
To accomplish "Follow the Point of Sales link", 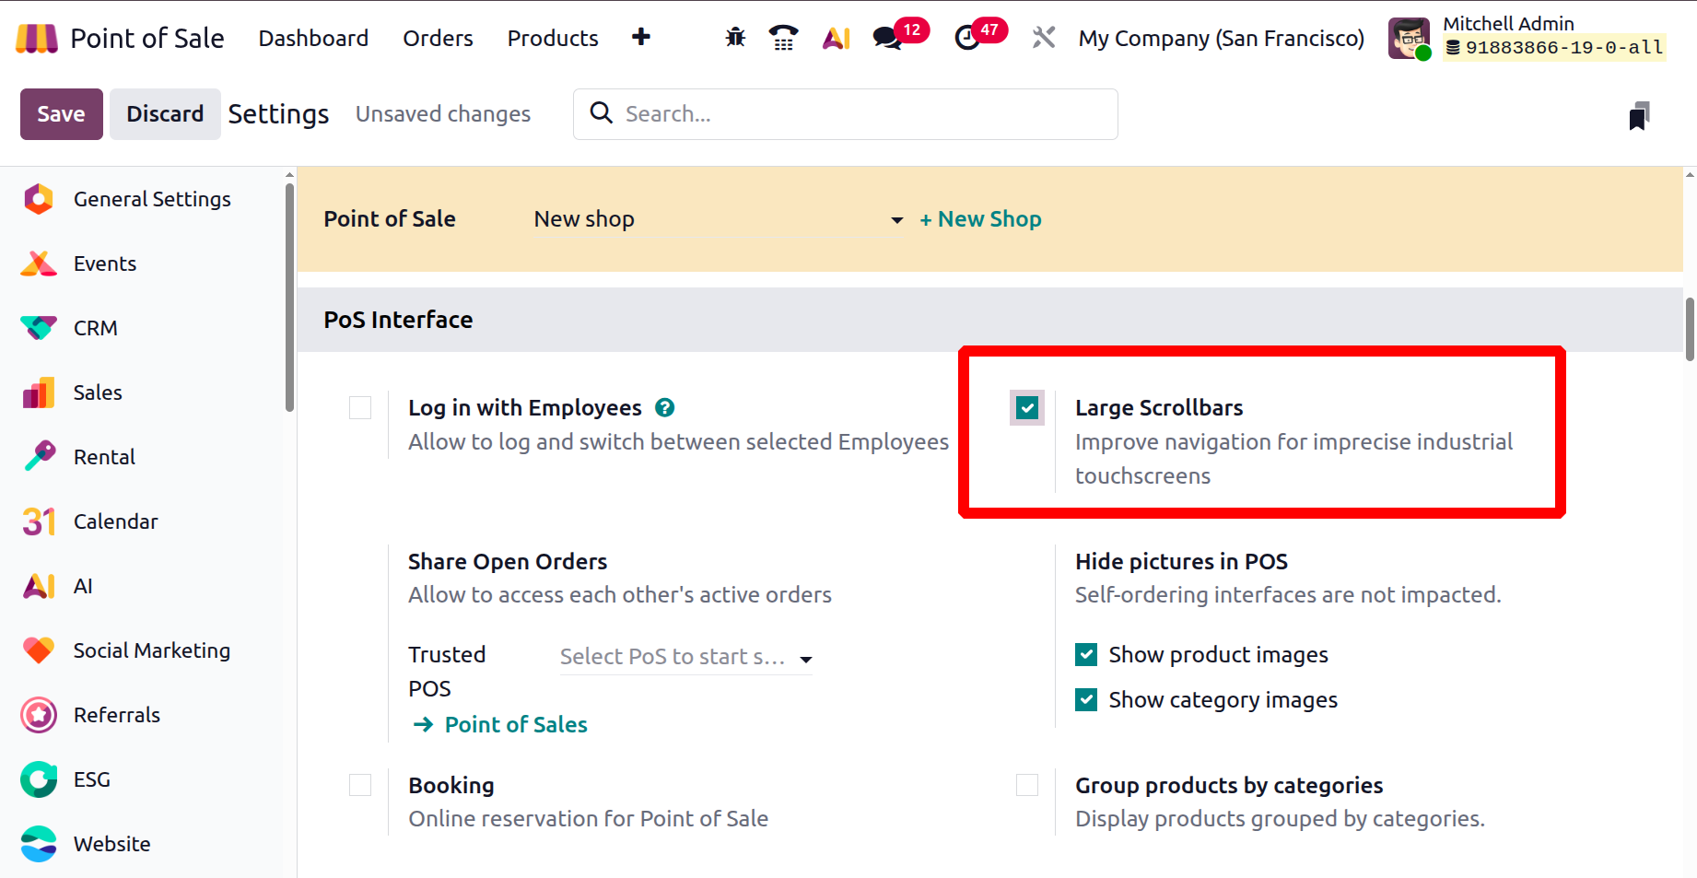I will click(515, 725).
